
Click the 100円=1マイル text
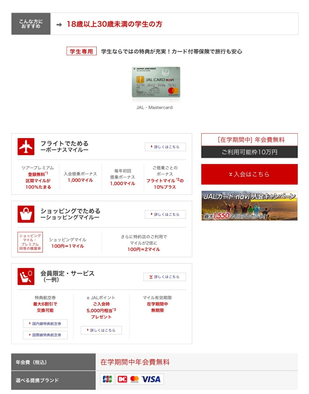(x=68, y=246)
